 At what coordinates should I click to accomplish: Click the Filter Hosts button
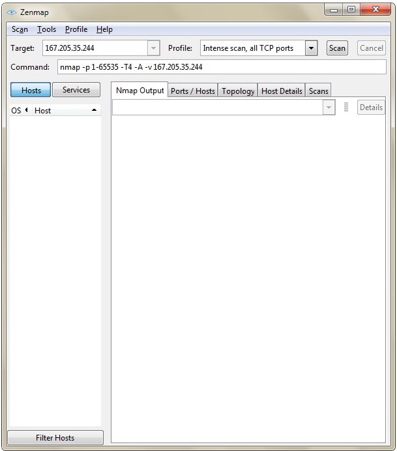pyautogui.click(x=55, y=438)
